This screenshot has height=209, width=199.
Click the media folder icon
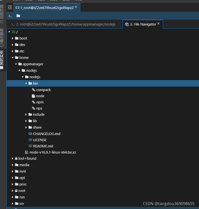pyautogui.click(x=17, y=165)
